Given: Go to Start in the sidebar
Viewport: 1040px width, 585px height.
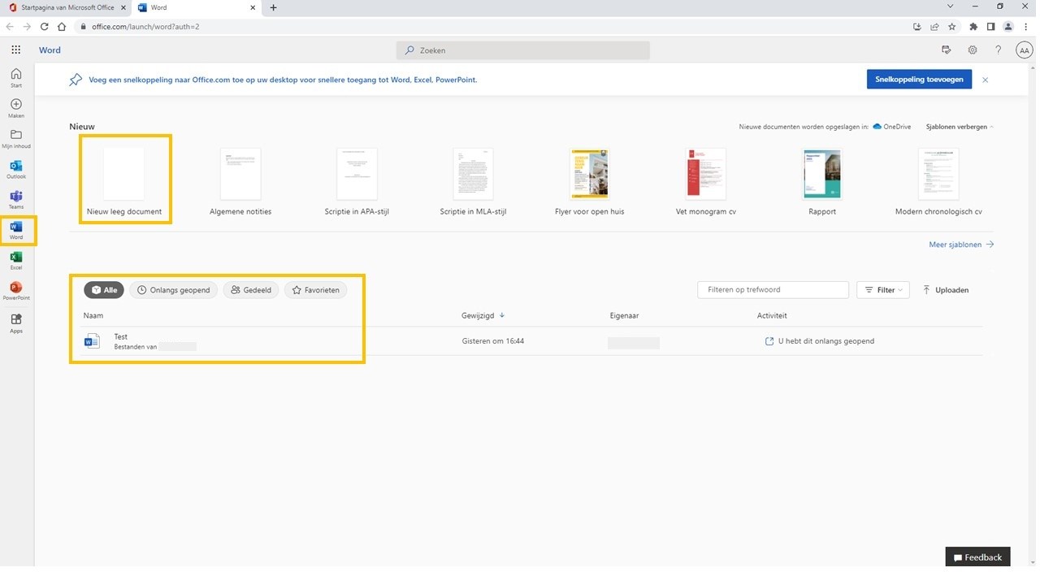Looking at the screenshot, I should (x=16, y=78).
